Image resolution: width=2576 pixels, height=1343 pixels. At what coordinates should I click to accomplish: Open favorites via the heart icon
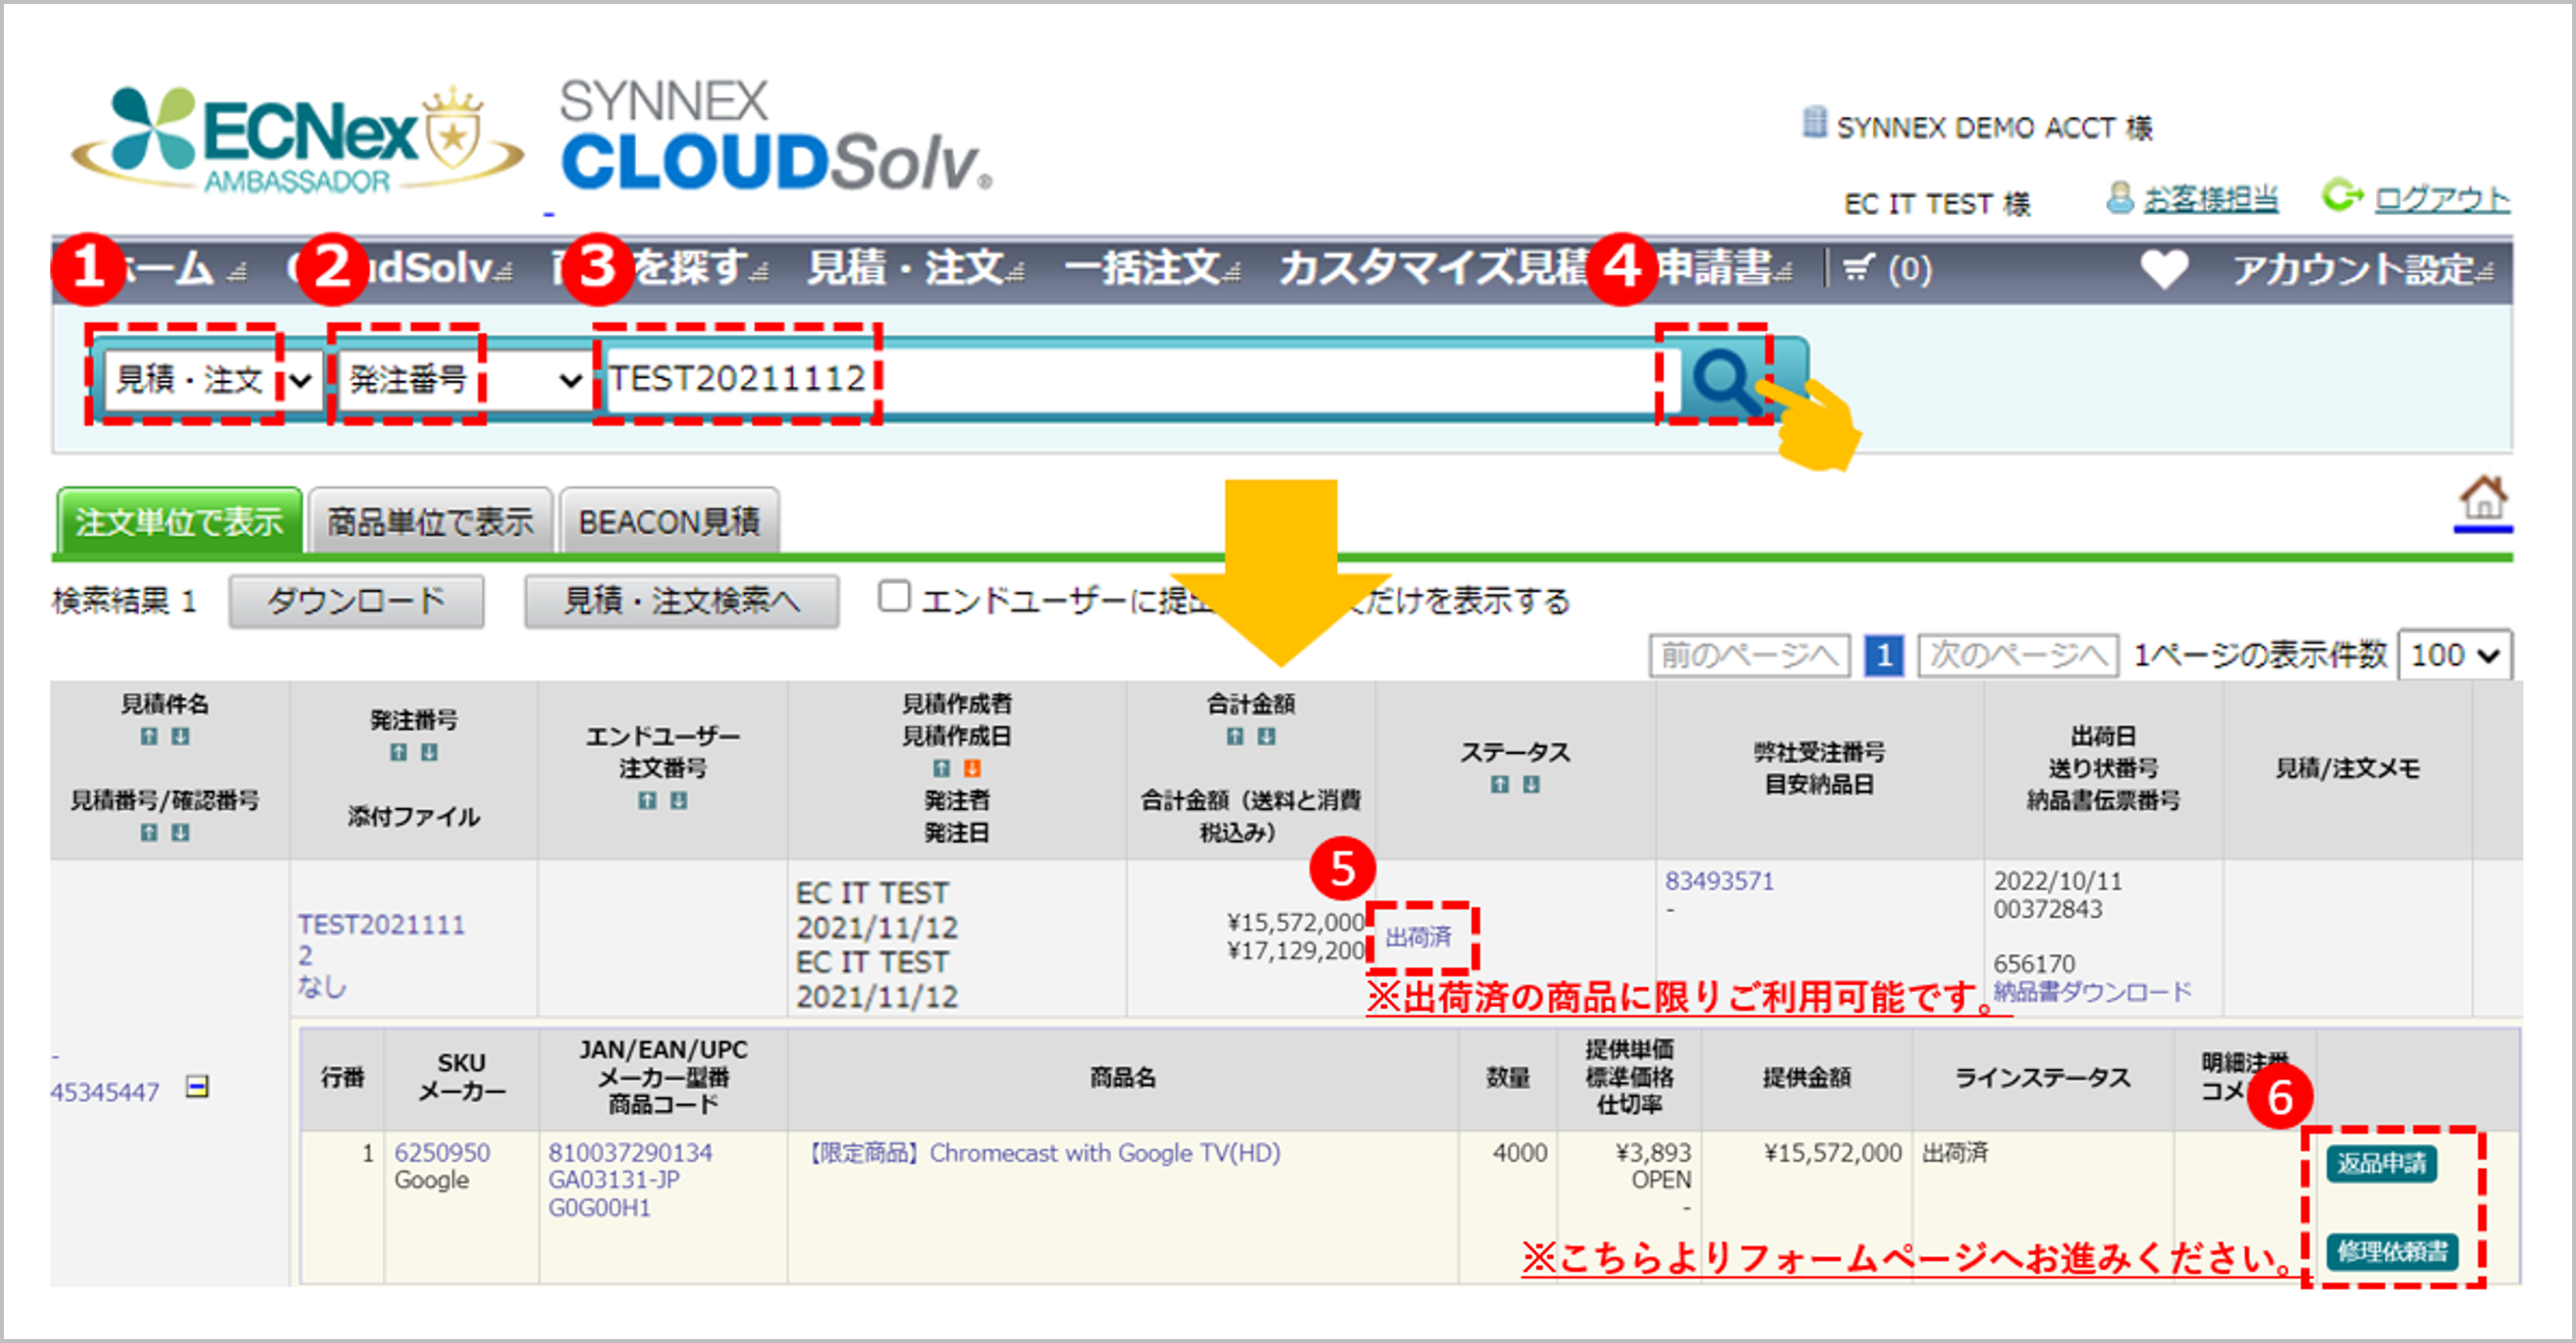click(x=2164, y=269)
